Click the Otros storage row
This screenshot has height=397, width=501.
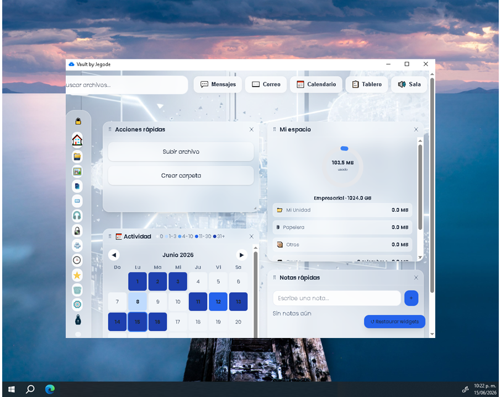point(342,245)
